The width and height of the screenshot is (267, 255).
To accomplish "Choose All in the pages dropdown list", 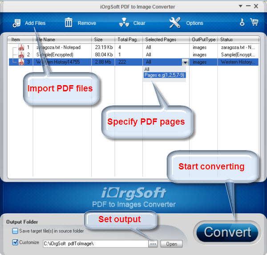I will (147, 69).
